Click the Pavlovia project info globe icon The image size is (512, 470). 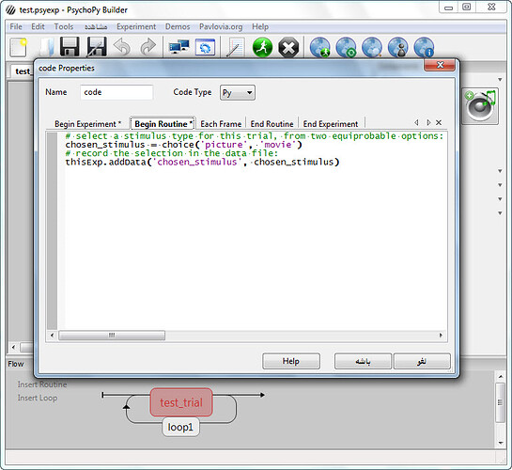click(424, 48)
